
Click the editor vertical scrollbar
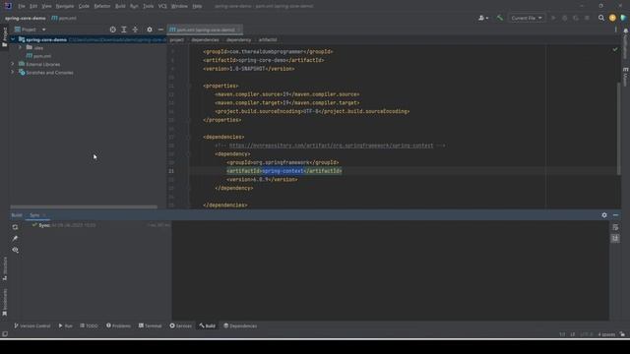pyautogui.click(x=618, y=129)
